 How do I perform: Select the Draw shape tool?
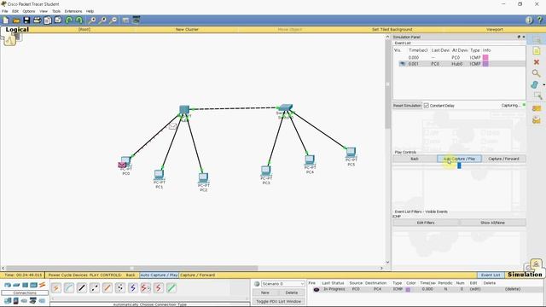(x=535, y=84)
